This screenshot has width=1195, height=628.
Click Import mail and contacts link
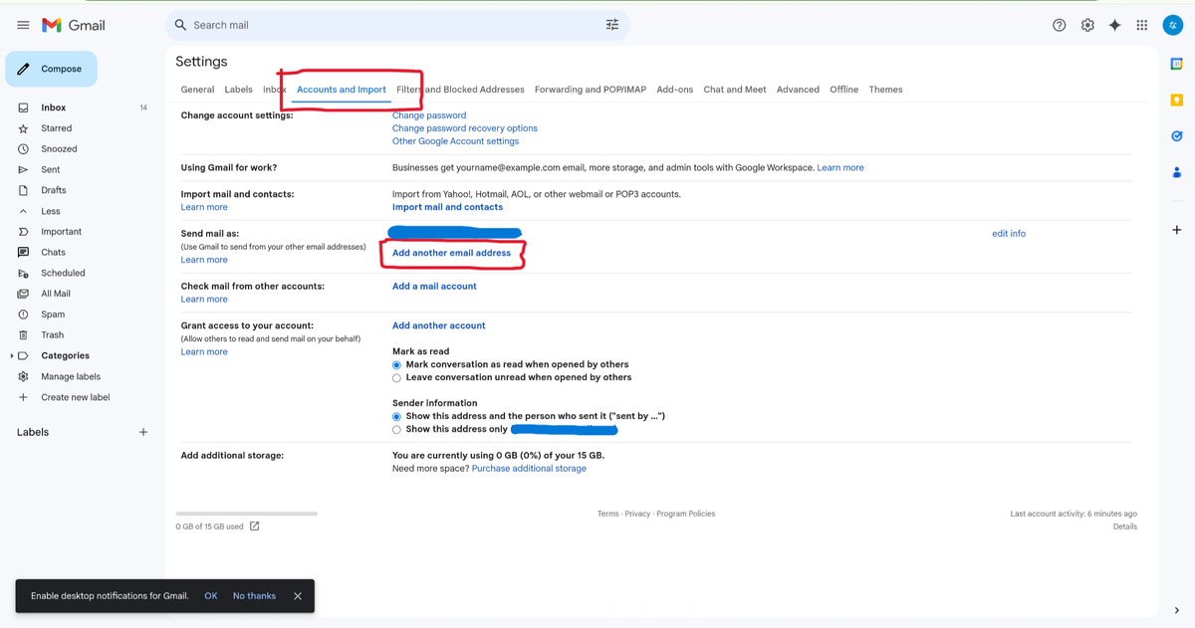447,207
